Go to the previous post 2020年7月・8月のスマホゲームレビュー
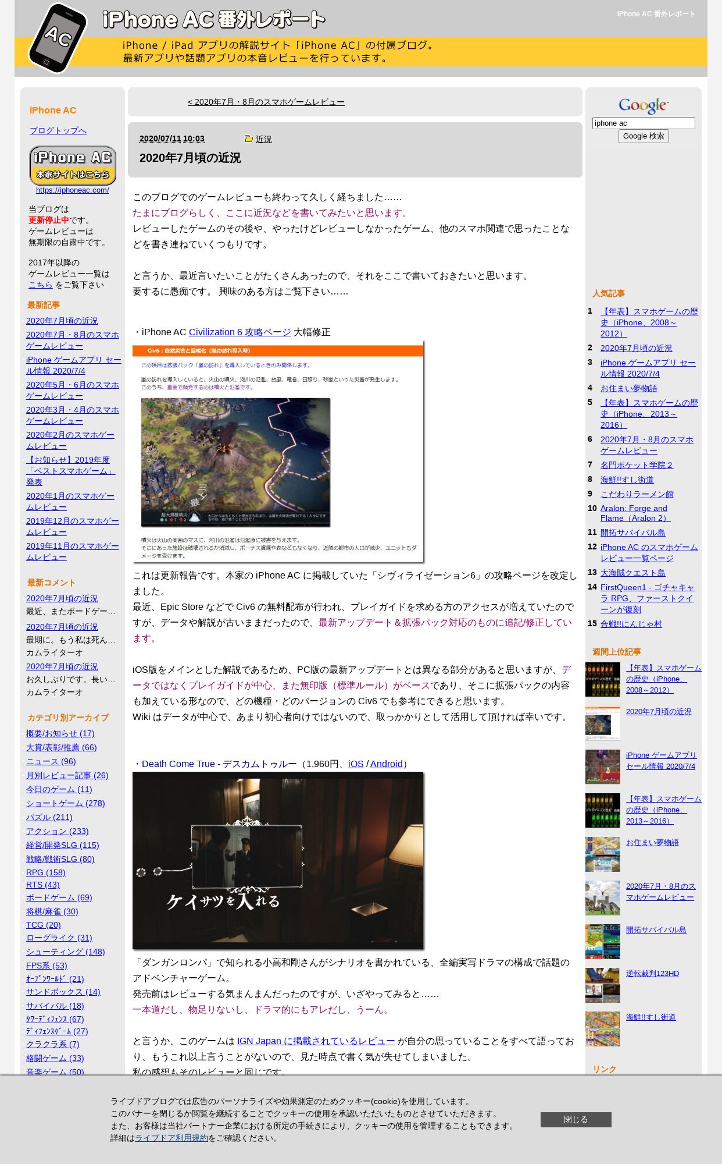Screen dimensions: 722x1164 [266, 102]
